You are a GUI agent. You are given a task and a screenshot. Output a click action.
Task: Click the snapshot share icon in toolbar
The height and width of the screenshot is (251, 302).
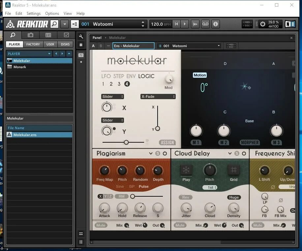[x=75, y=24]
